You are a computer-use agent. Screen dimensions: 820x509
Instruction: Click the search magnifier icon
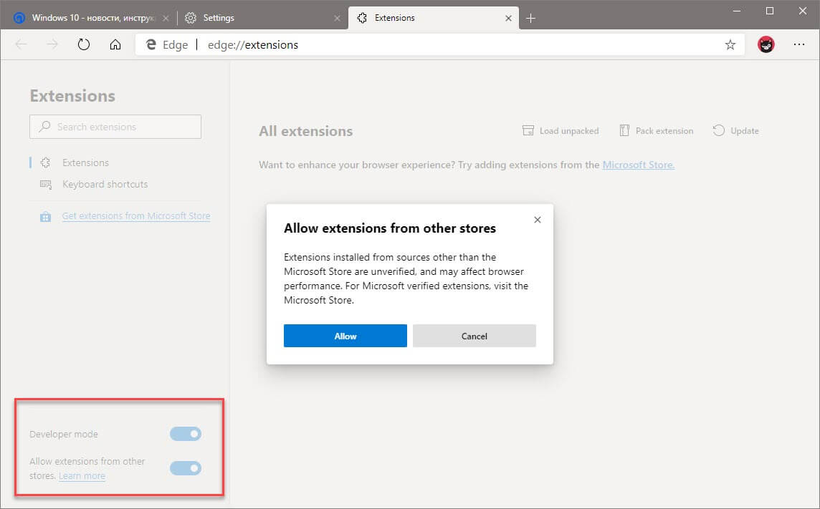[45, 126]
